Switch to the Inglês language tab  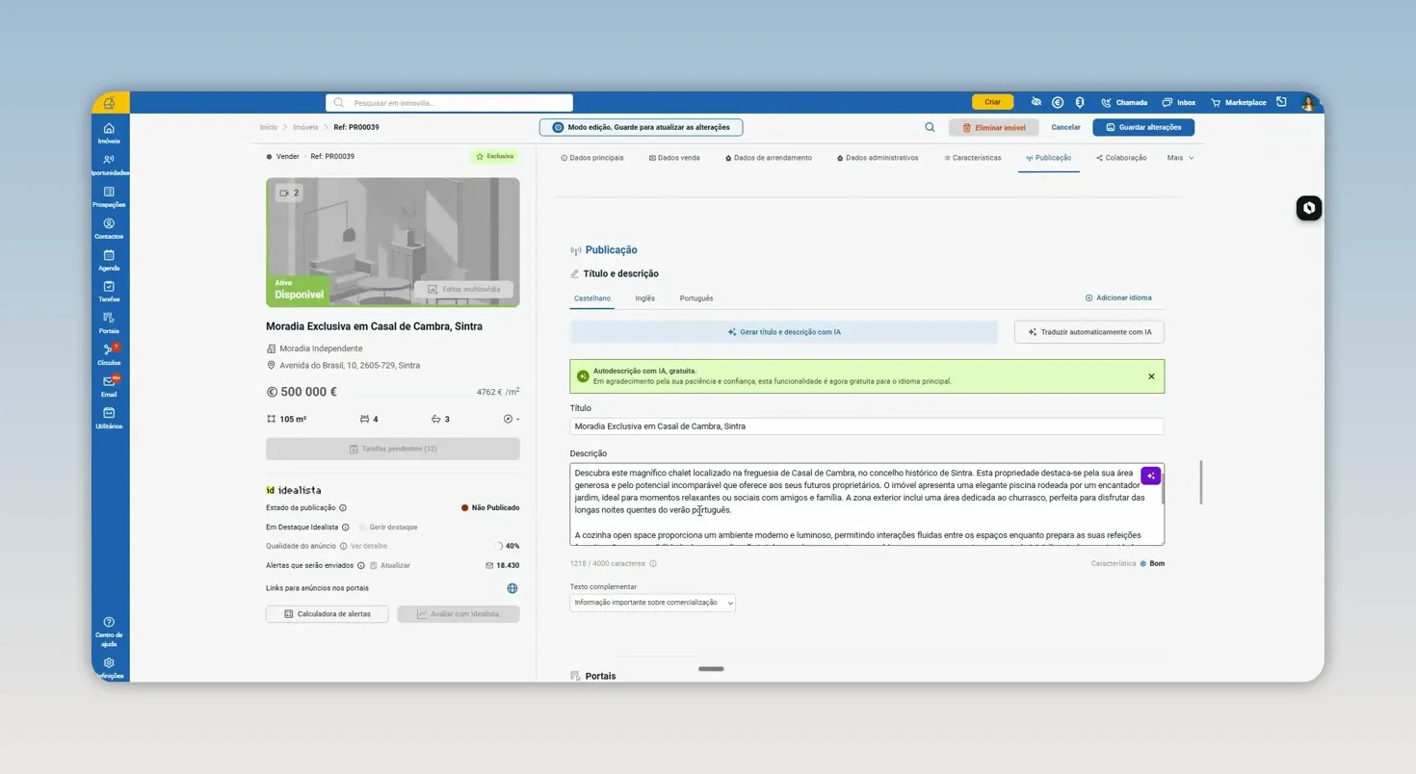(644, 298)
